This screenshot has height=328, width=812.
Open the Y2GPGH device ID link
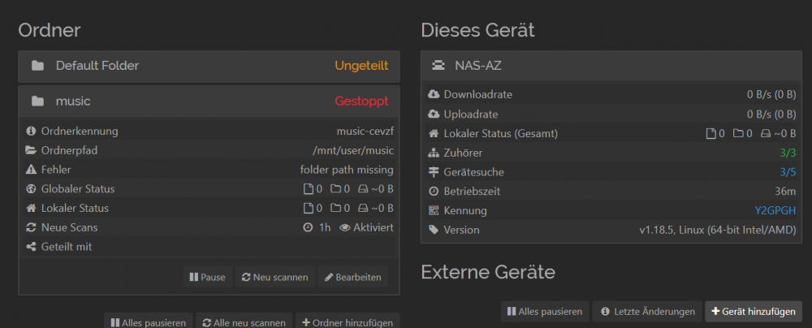tap(775, 211)
